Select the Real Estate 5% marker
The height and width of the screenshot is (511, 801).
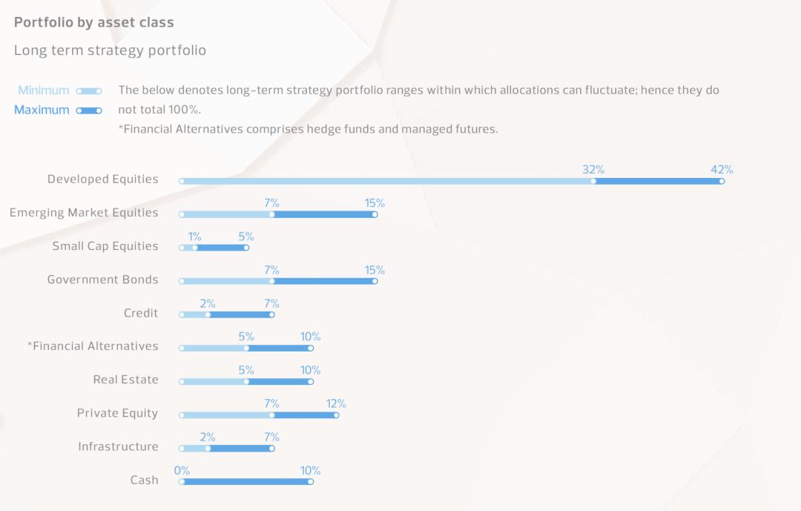pyautogui.click(x=246, y=381)
